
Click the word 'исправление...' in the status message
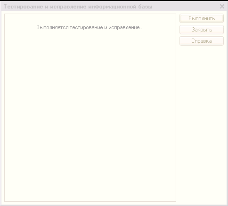pyautogui.click(x=126, y=27)
